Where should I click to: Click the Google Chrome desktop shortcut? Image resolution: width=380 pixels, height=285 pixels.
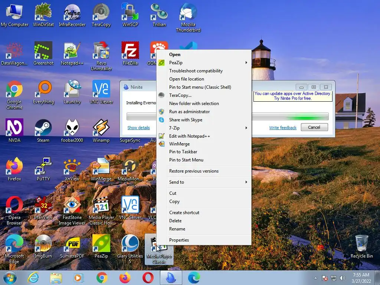click(14, 95)
